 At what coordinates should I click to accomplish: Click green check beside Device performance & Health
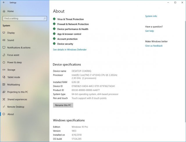54,29
